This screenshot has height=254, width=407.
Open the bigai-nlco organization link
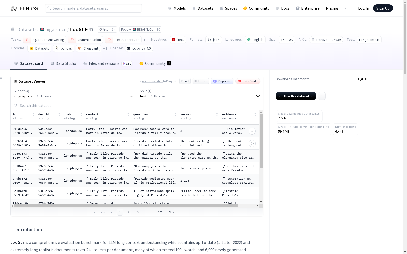click(x=56, y=29)
